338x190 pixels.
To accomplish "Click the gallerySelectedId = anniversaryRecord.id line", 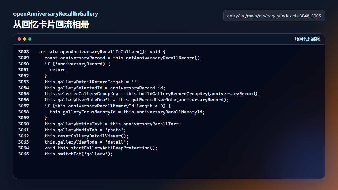I will coord(105,88).
